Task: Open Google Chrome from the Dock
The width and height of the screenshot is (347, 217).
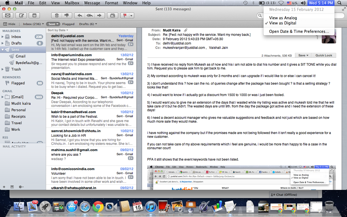Action: click(x=98, y=207)
